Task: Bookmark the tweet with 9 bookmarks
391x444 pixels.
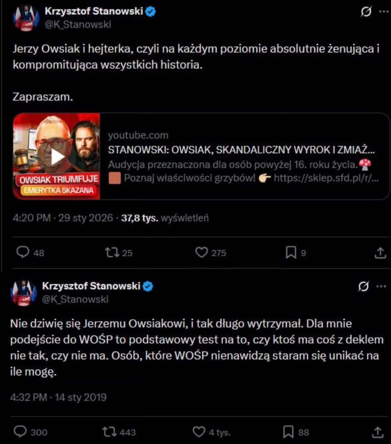Action: pyautogui.click(x=291, y=253)
